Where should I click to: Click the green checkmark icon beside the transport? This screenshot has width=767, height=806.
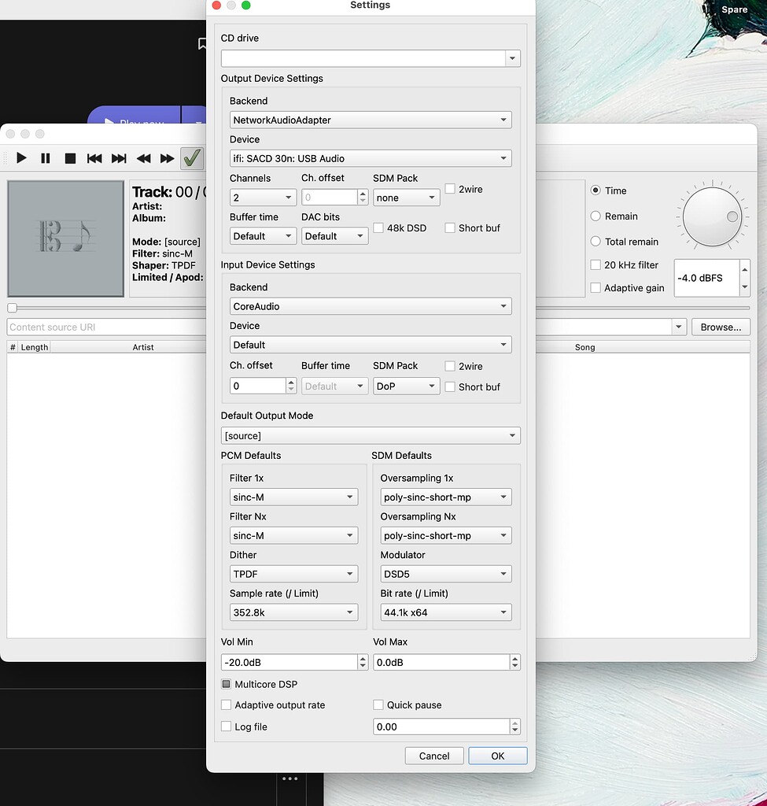[191, 157]
